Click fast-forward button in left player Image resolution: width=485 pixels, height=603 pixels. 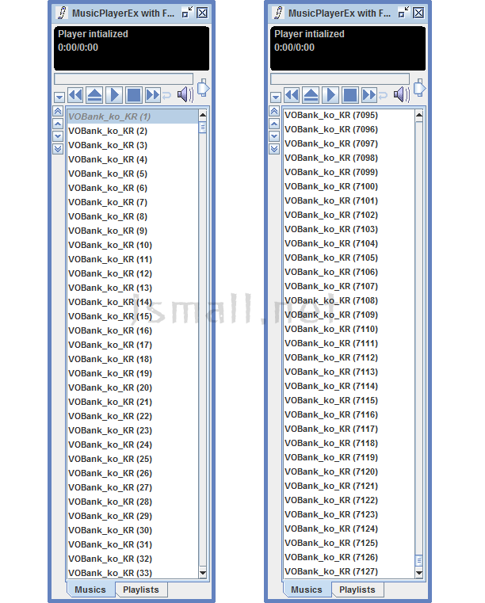pyautogui.click(x=153, y=95)
